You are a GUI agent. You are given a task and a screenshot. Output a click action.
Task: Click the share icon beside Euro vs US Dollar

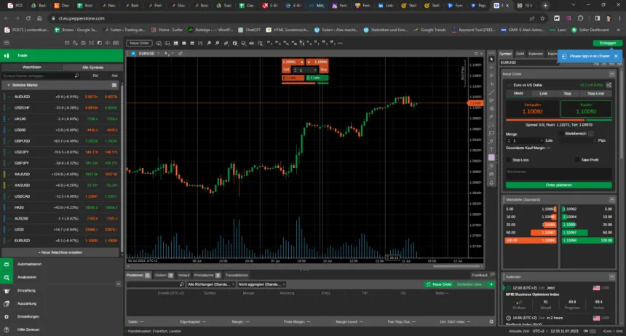point(610,85)
